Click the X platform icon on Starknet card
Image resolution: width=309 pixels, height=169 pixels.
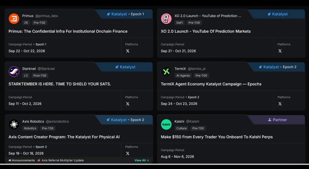click(128, 104)
